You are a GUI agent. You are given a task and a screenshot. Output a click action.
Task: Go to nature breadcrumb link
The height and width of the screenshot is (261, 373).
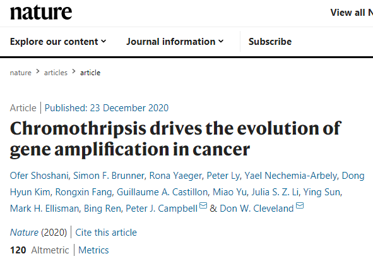tap(20, 73)
